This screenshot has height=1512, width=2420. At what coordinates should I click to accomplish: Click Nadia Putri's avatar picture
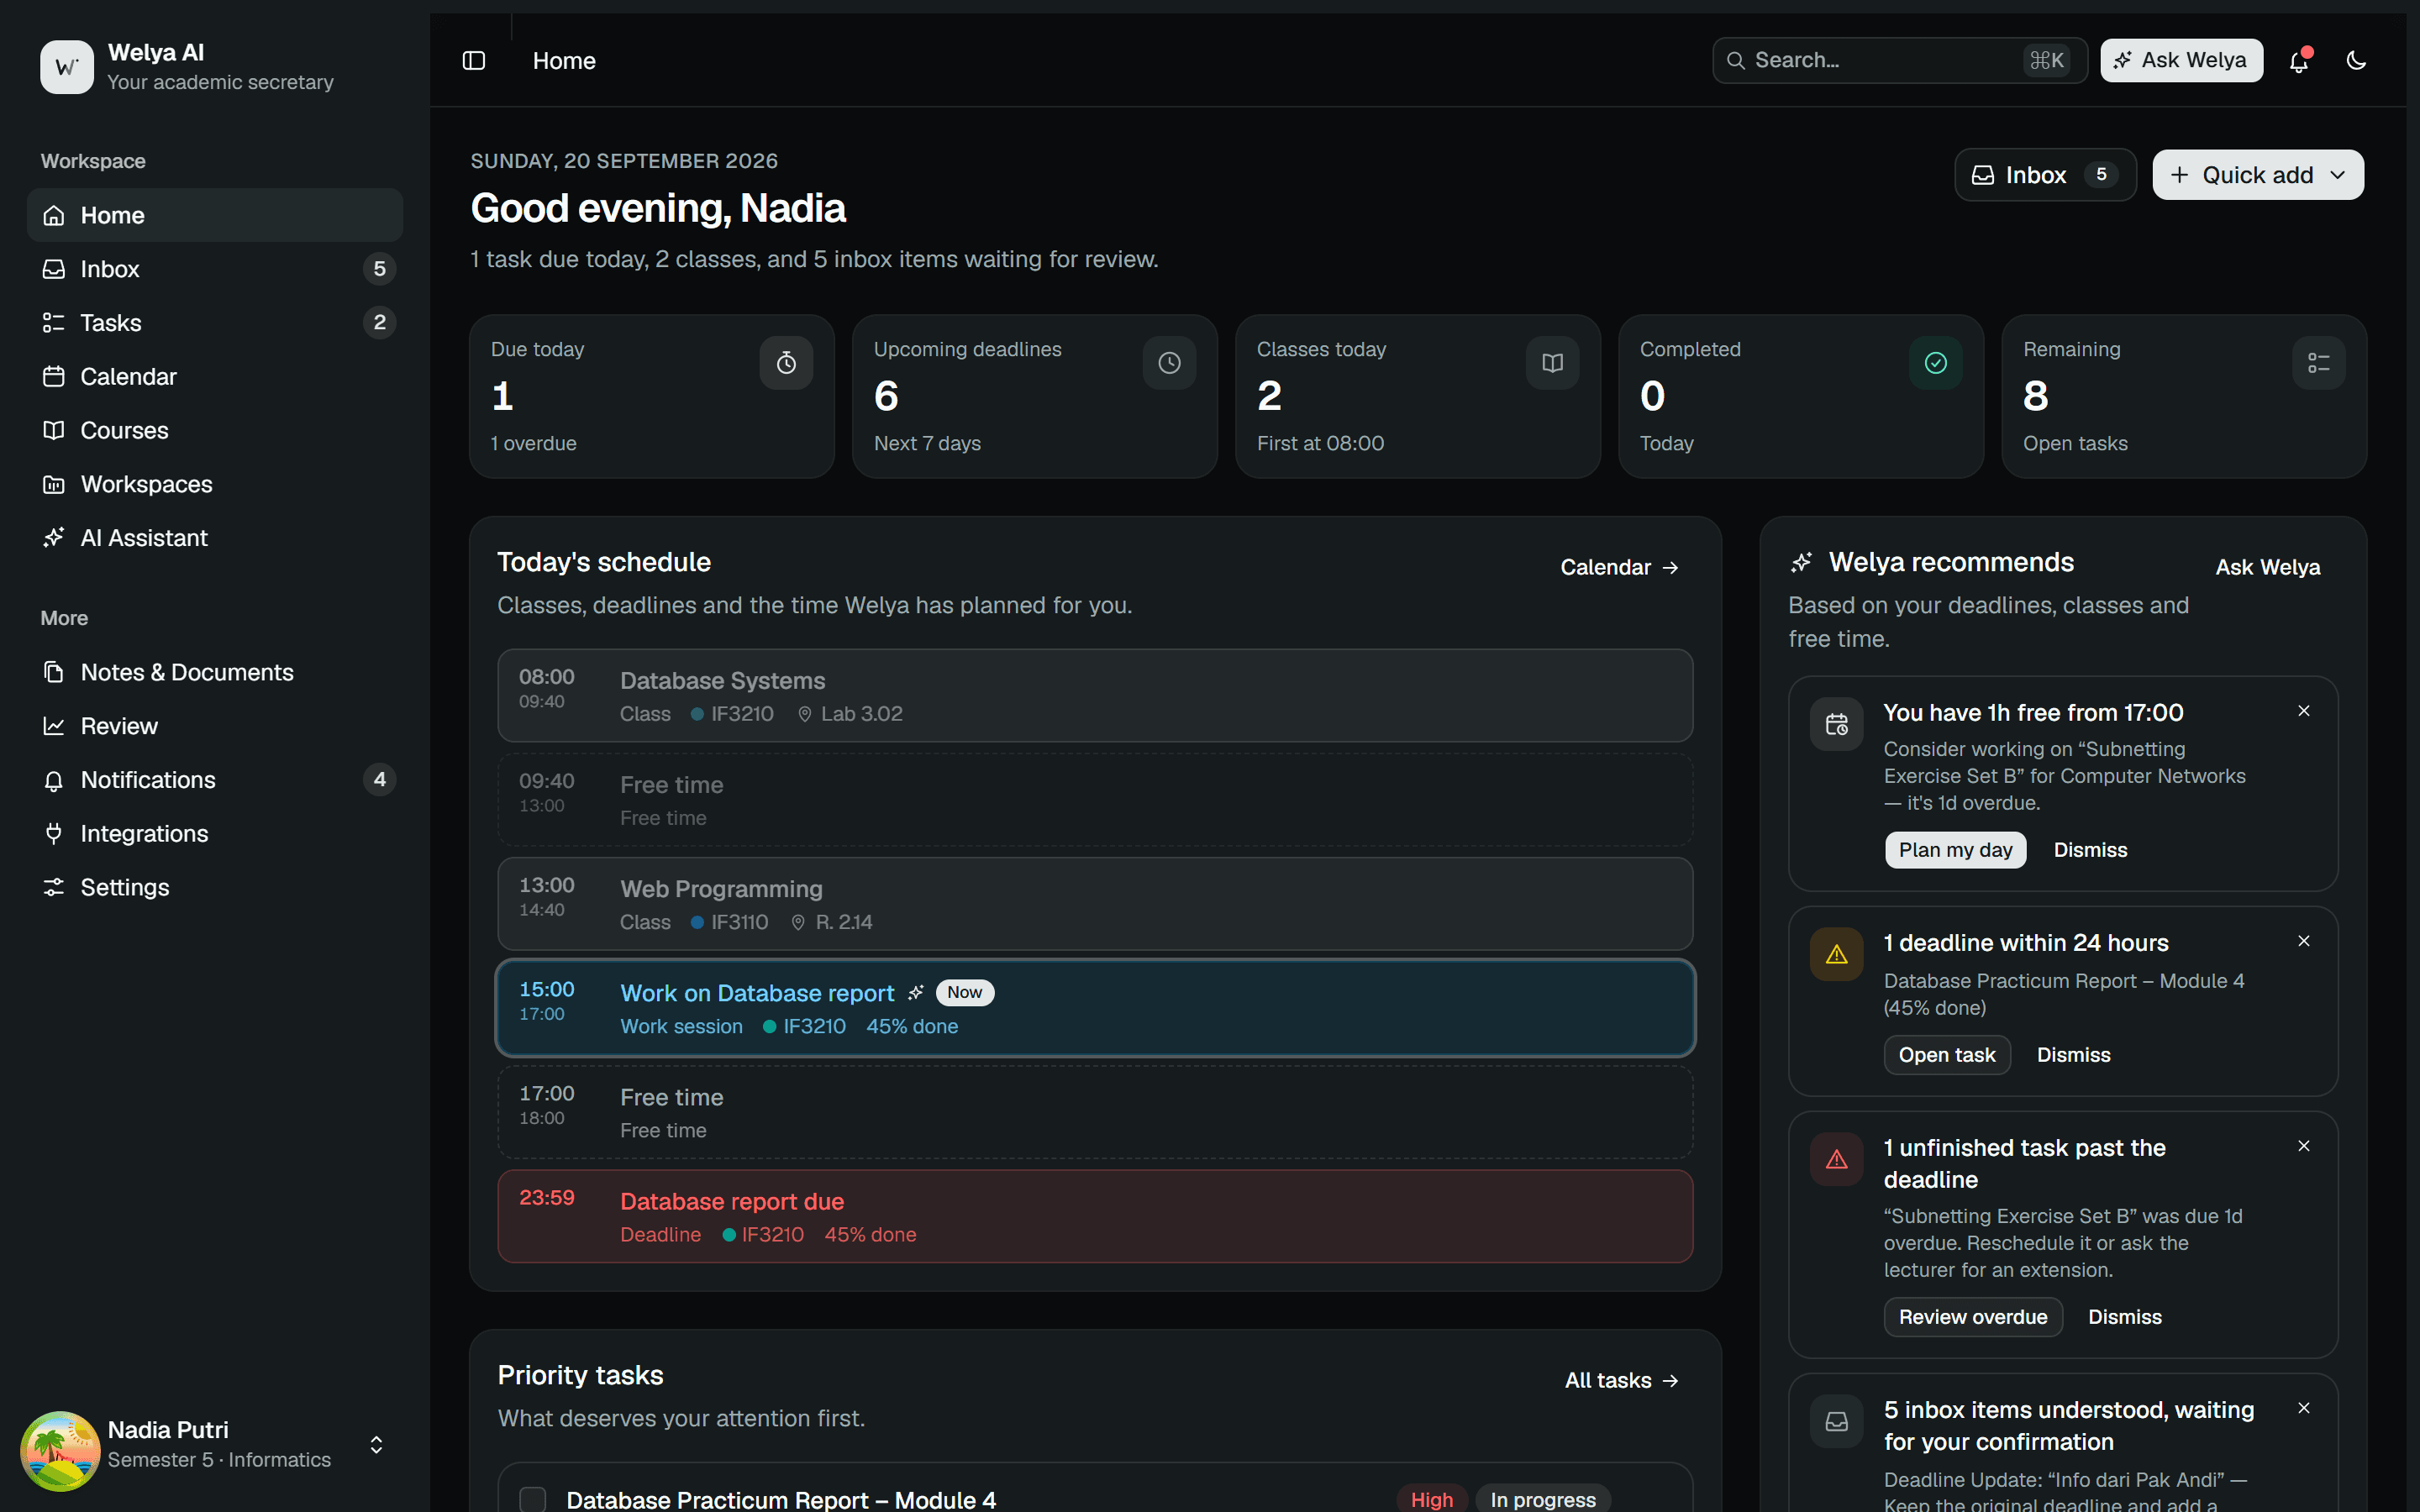pyautogui.click(x=60, y=1450)
